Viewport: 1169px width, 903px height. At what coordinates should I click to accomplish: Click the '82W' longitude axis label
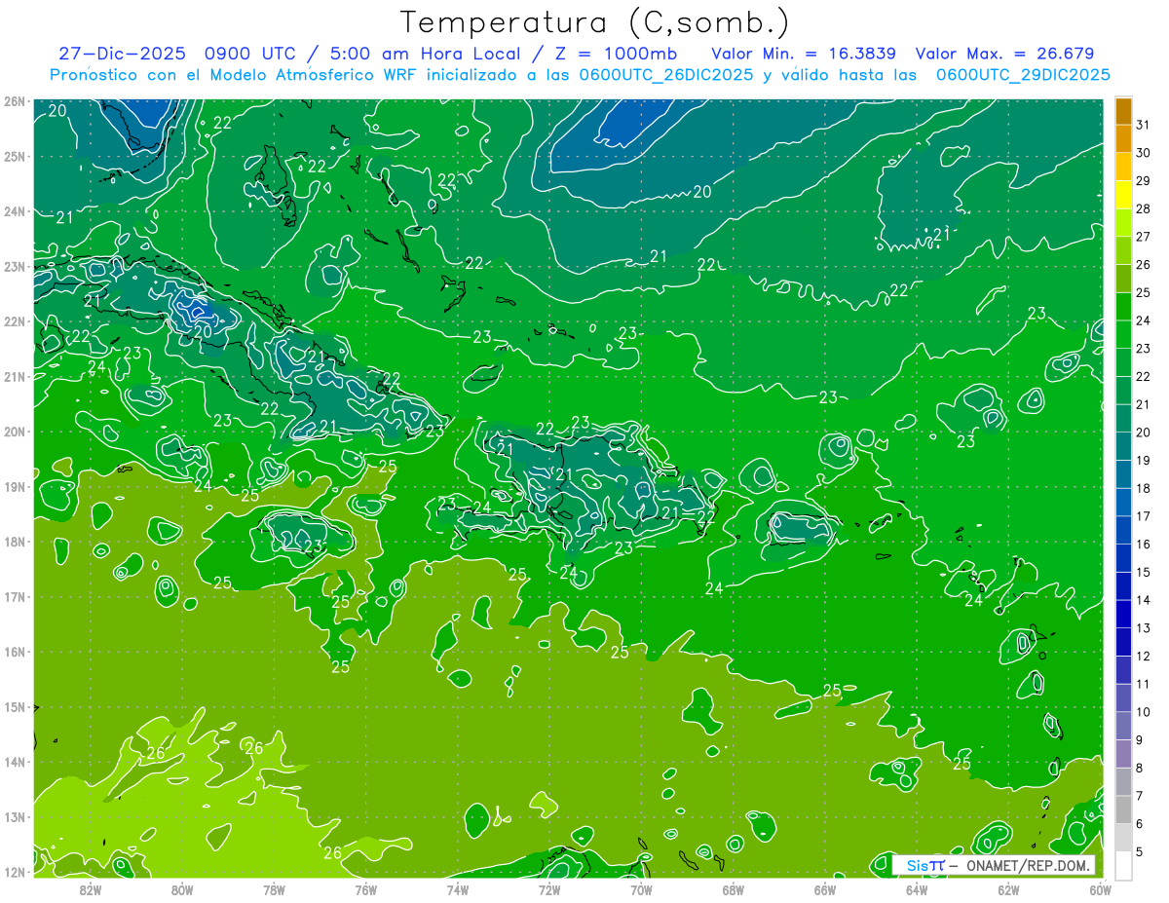(91, 888)
